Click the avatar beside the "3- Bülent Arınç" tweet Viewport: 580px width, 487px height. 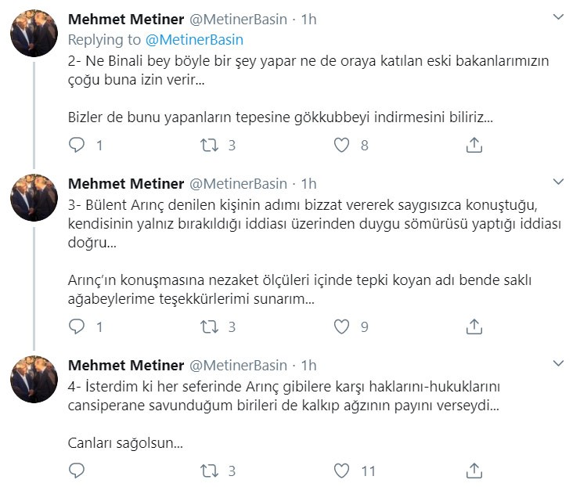click(x=34, y=198)
